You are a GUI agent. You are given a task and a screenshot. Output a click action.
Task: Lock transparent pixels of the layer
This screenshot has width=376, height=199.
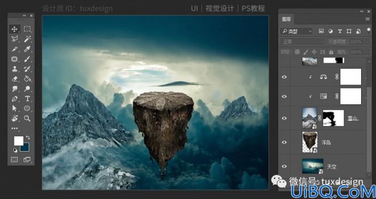pyautogui.click(x=297, y=52)
